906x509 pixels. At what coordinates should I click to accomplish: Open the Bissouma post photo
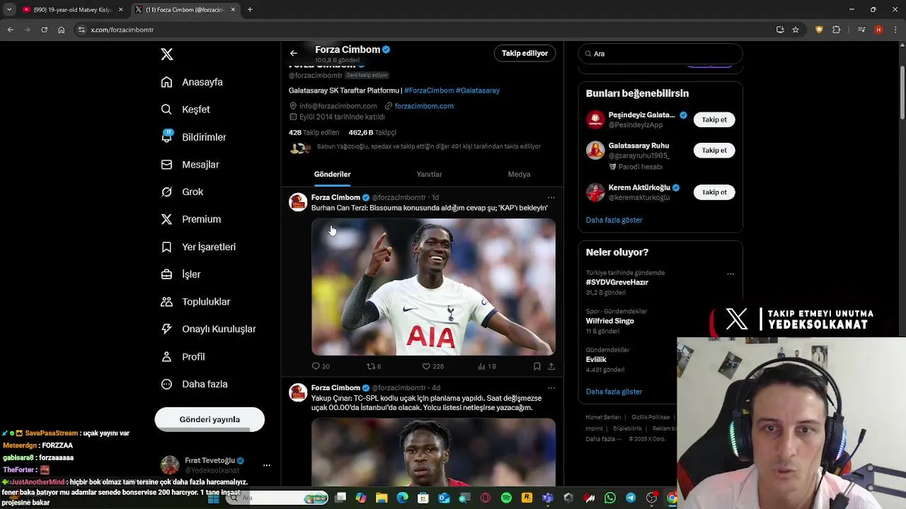coord(433,287)
